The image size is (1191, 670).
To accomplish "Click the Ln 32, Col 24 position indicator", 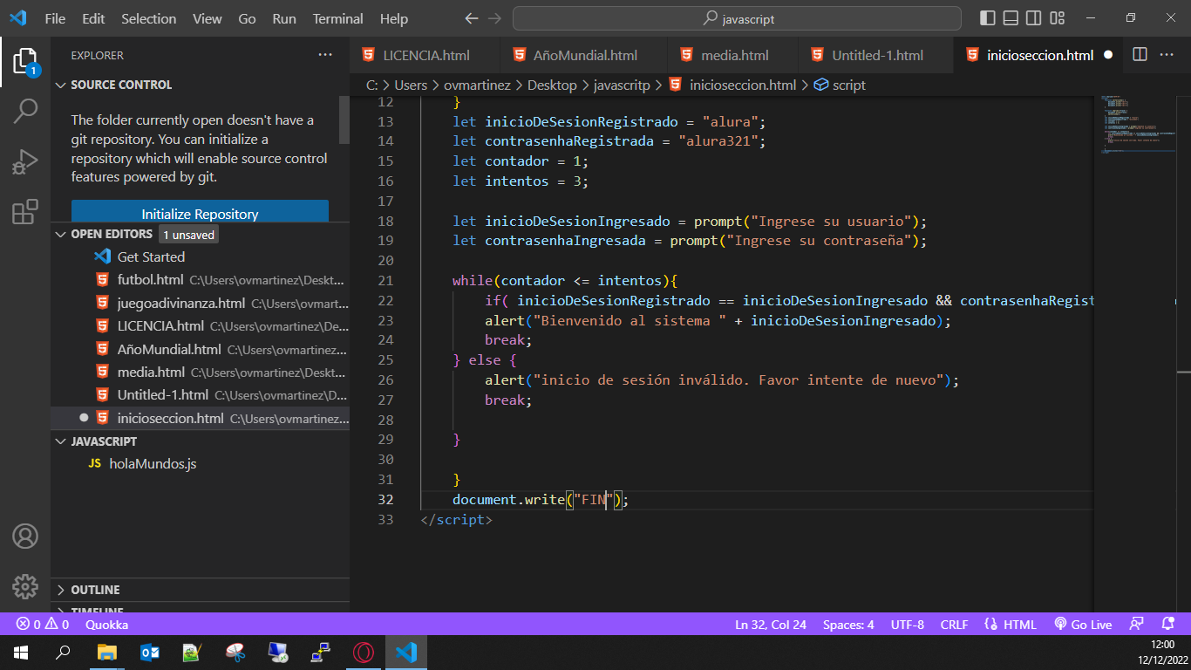I will point(771,625).
